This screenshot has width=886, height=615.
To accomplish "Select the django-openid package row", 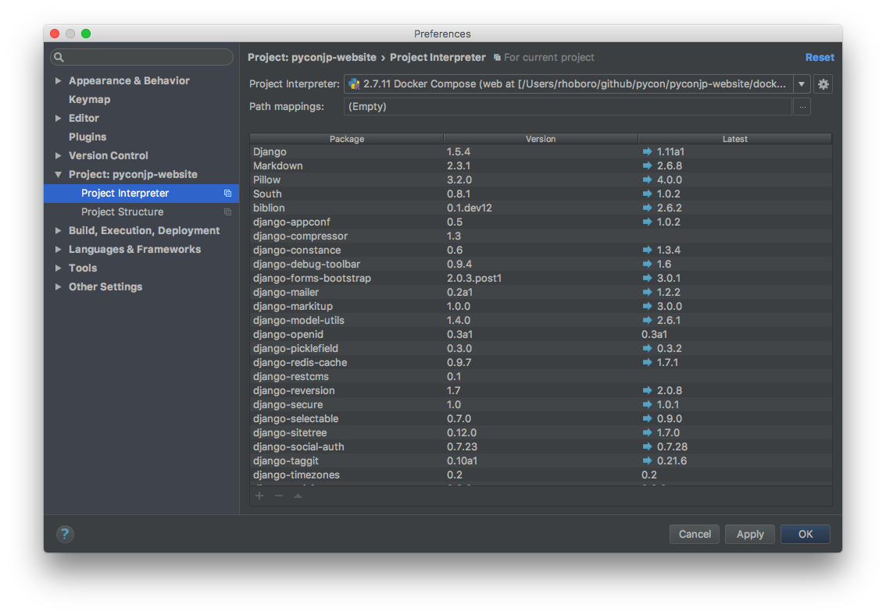I will tap(541, 335).
